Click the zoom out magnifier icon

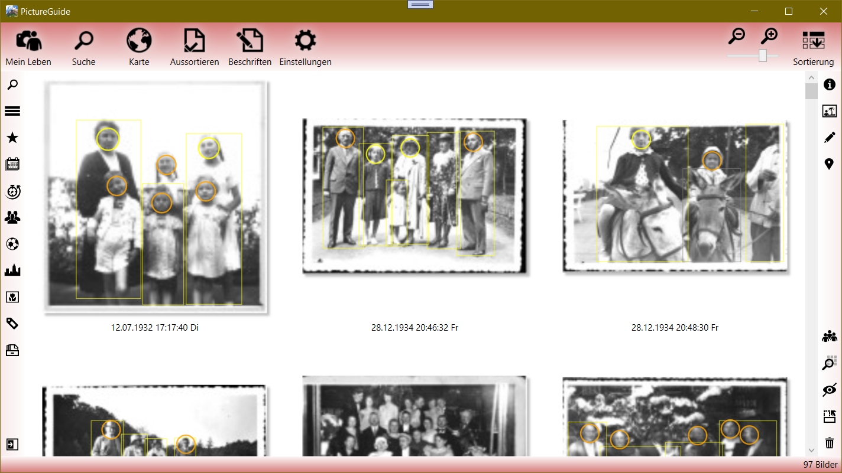(x=736, y=37)
